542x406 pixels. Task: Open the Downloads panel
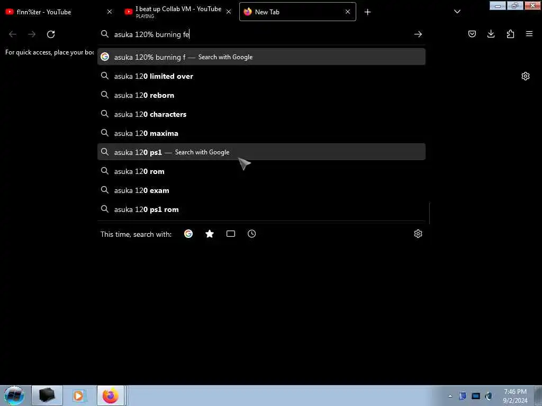(491, 34)
